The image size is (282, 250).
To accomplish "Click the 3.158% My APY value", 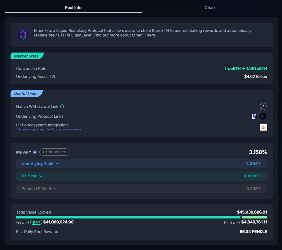I will click(x=258, y=152).
